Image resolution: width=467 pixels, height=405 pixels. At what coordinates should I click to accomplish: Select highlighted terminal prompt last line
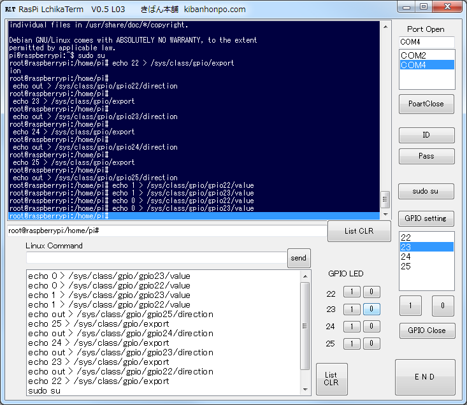194,216
